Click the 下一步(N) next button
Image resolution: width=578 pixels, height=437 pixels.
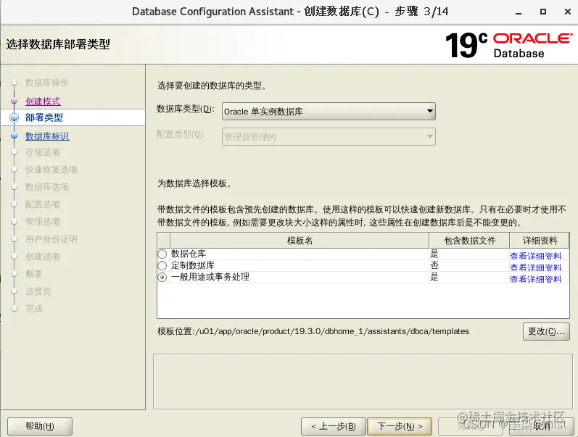pyautogui.click(x=400, y=426)
